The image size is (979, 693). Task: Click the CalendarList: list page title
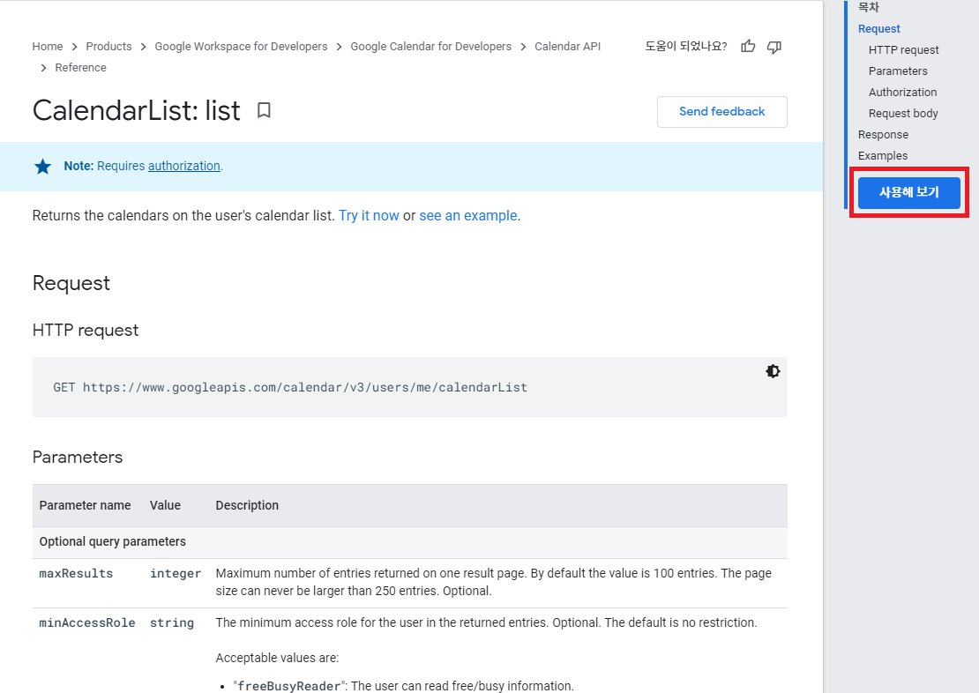point(136,110)
